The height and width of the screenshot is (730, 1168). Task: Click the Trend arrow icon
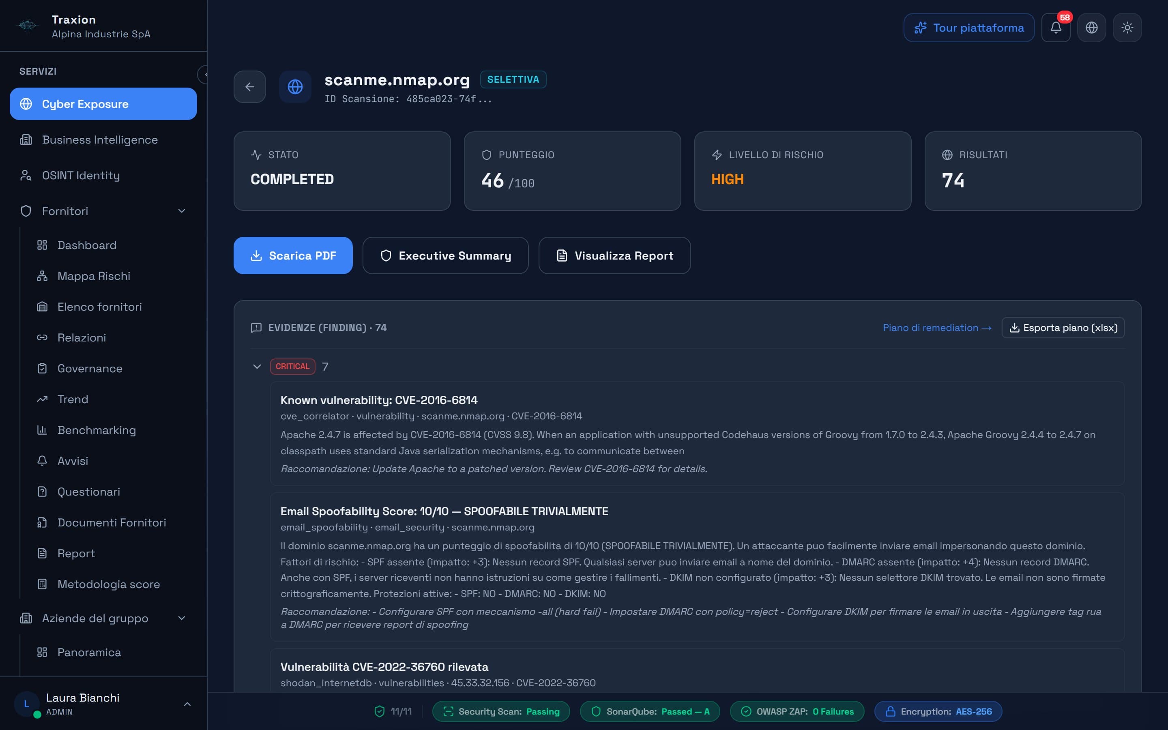click(42, 399)
